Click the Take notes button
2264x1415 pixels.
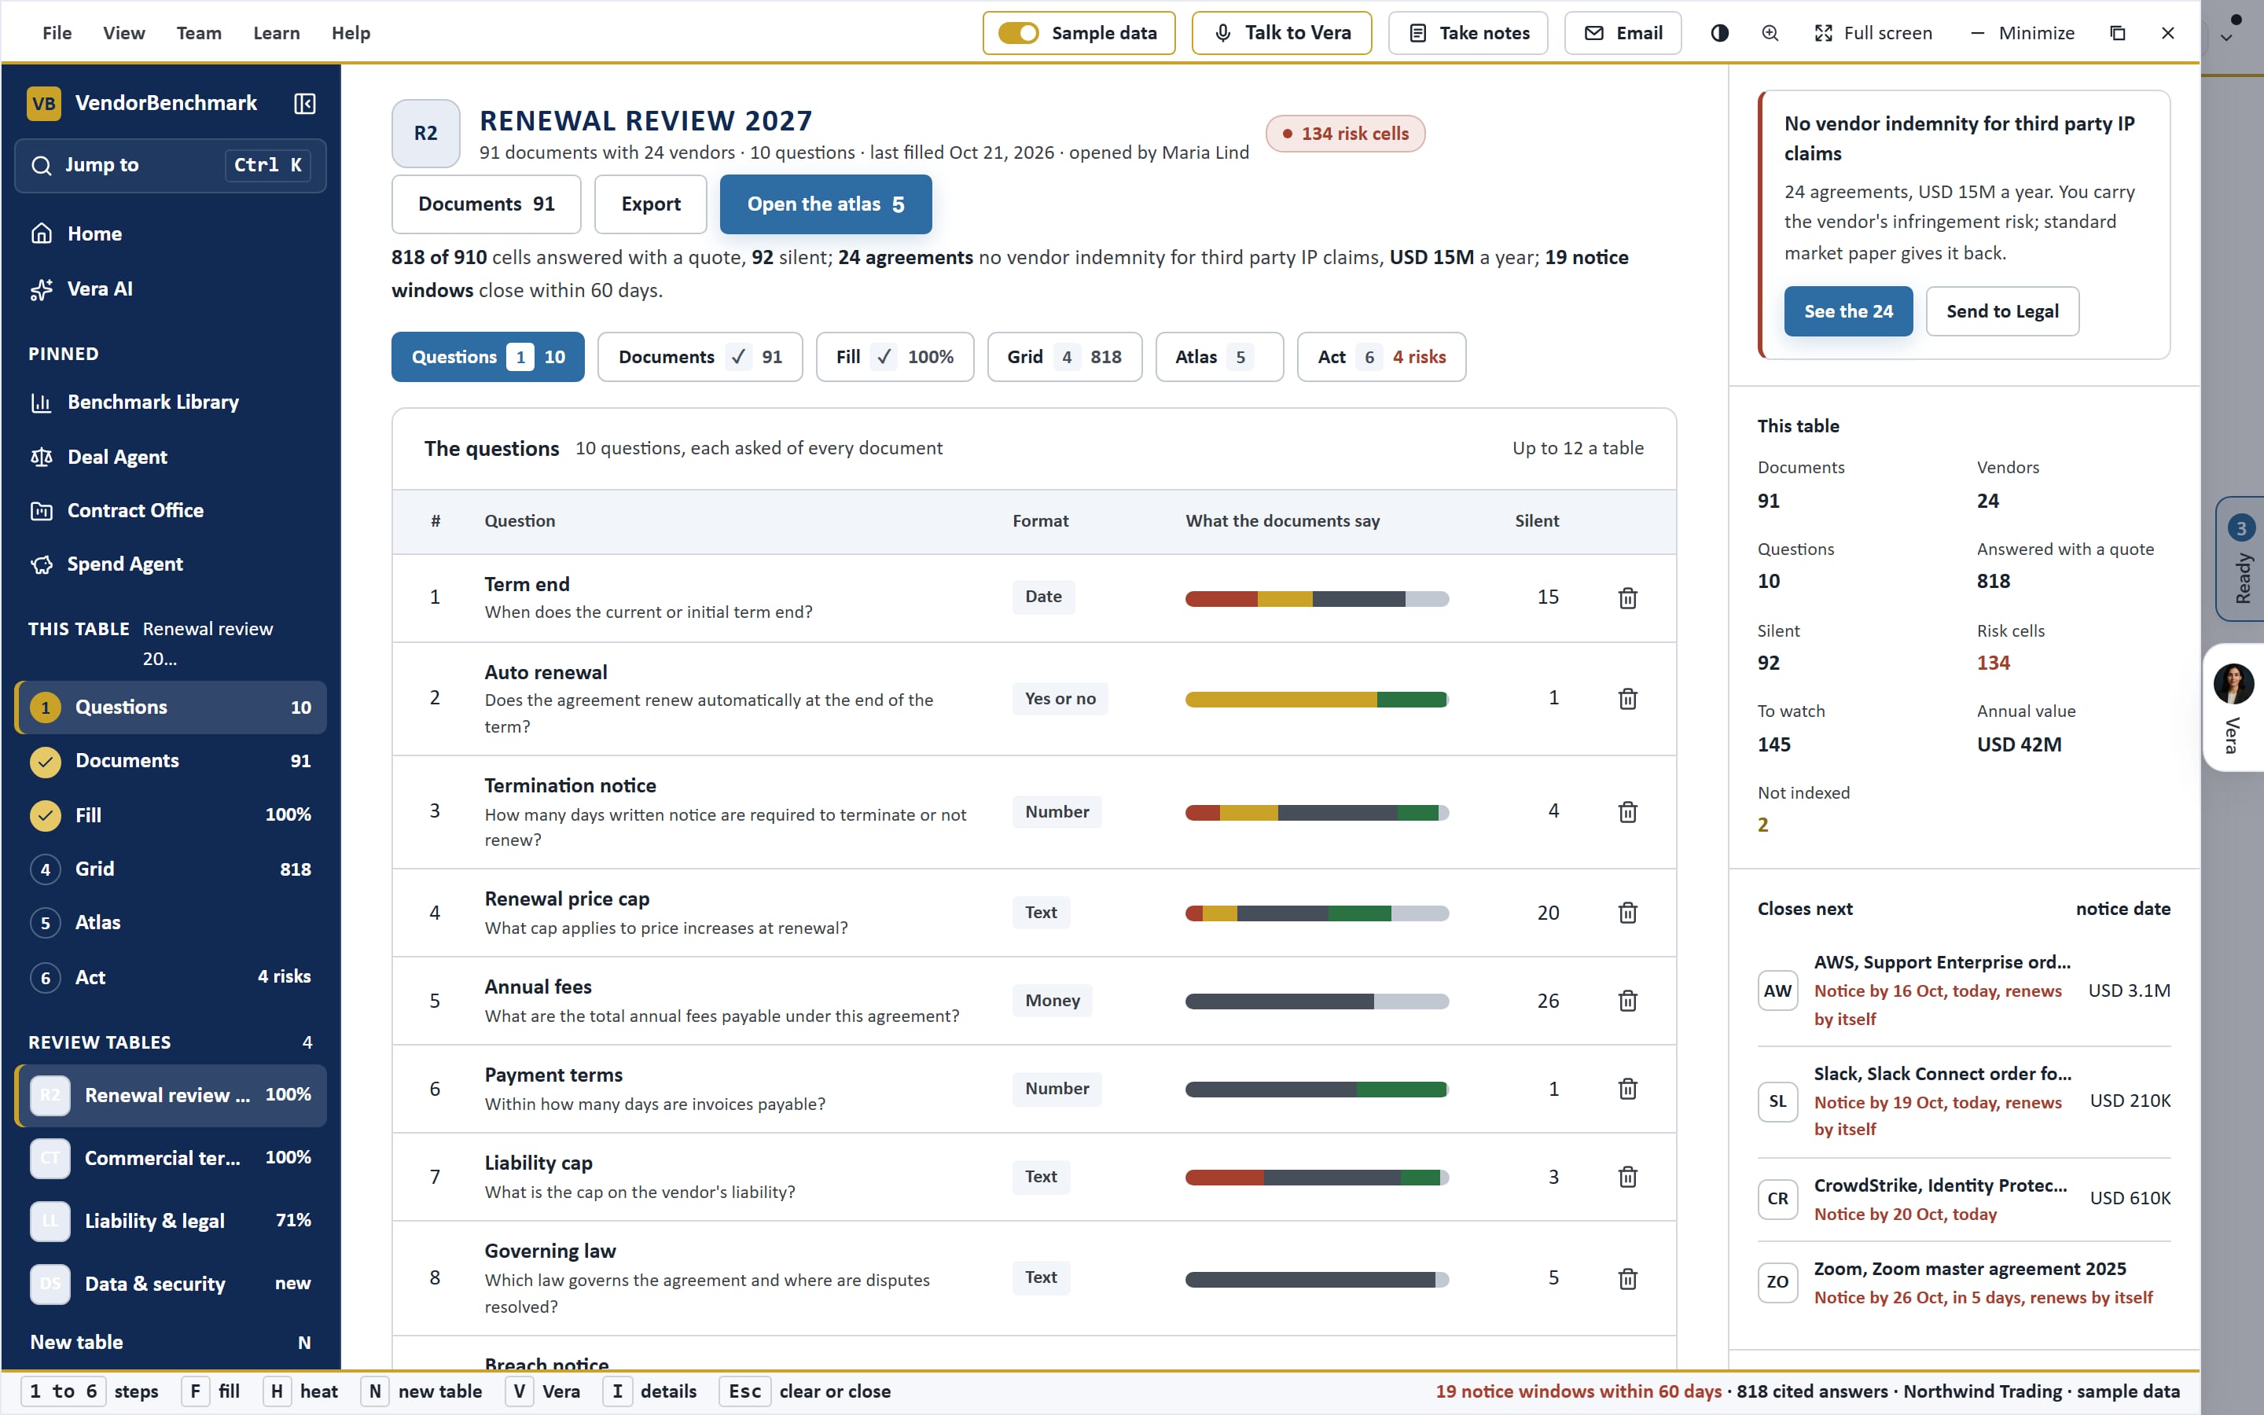point(1468,33)
